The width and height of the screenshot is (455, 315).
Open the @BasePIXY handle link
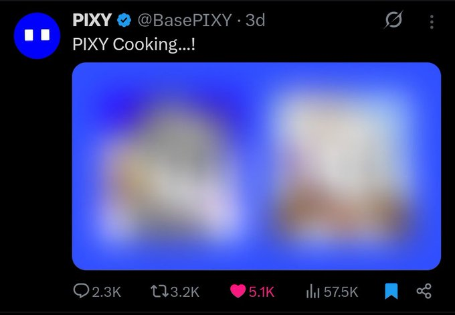185,20
